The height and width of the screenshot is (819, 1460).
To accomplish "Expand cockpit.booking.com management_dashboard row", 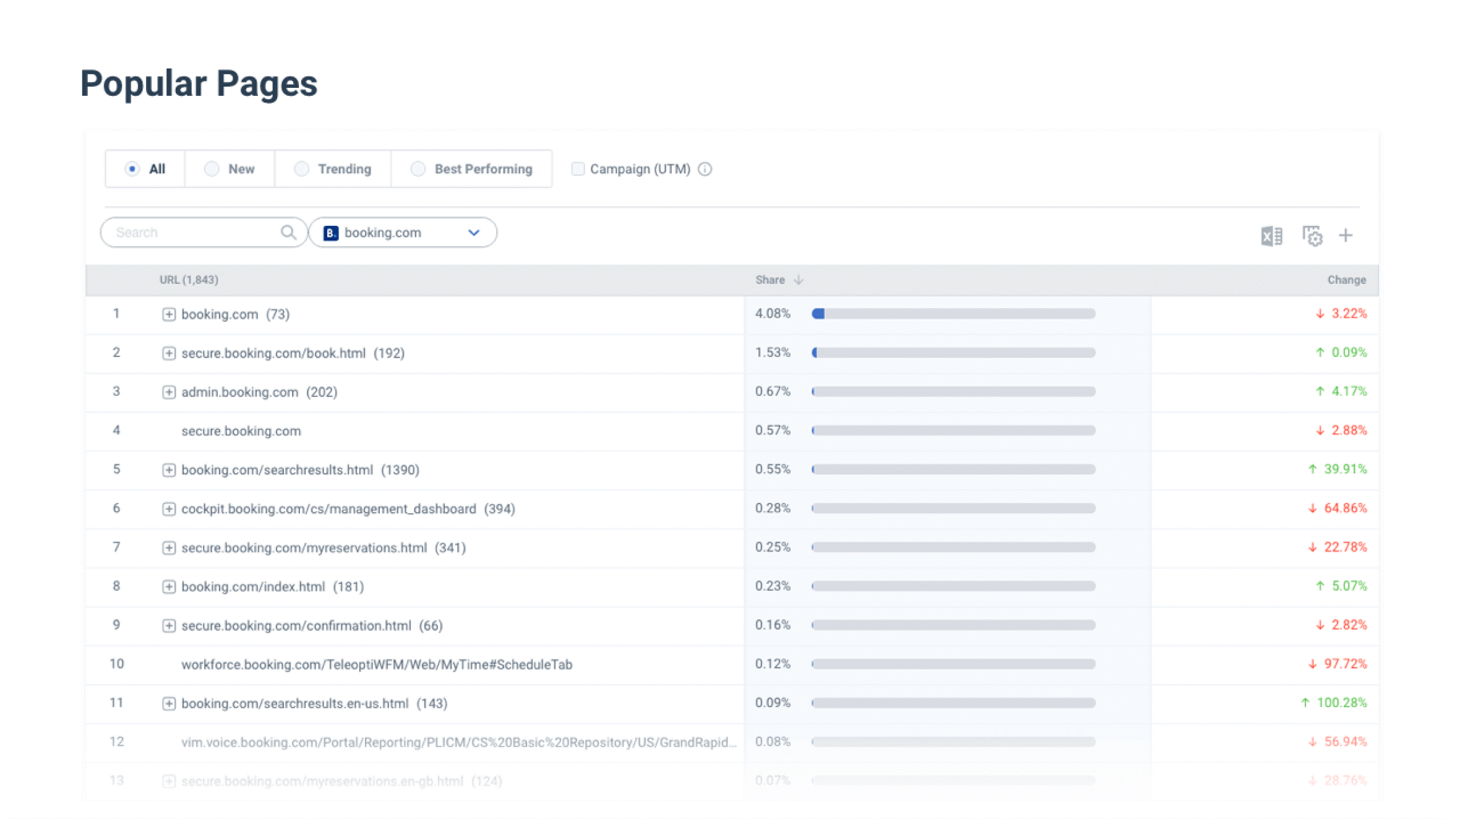I will [168, 509].
